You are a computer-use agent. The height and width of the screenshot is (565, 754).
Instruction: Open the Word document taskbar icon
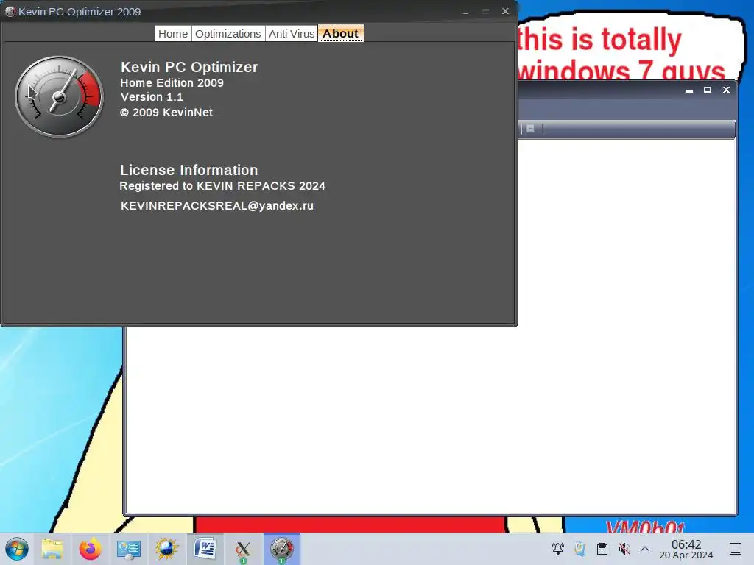point(205,549)
